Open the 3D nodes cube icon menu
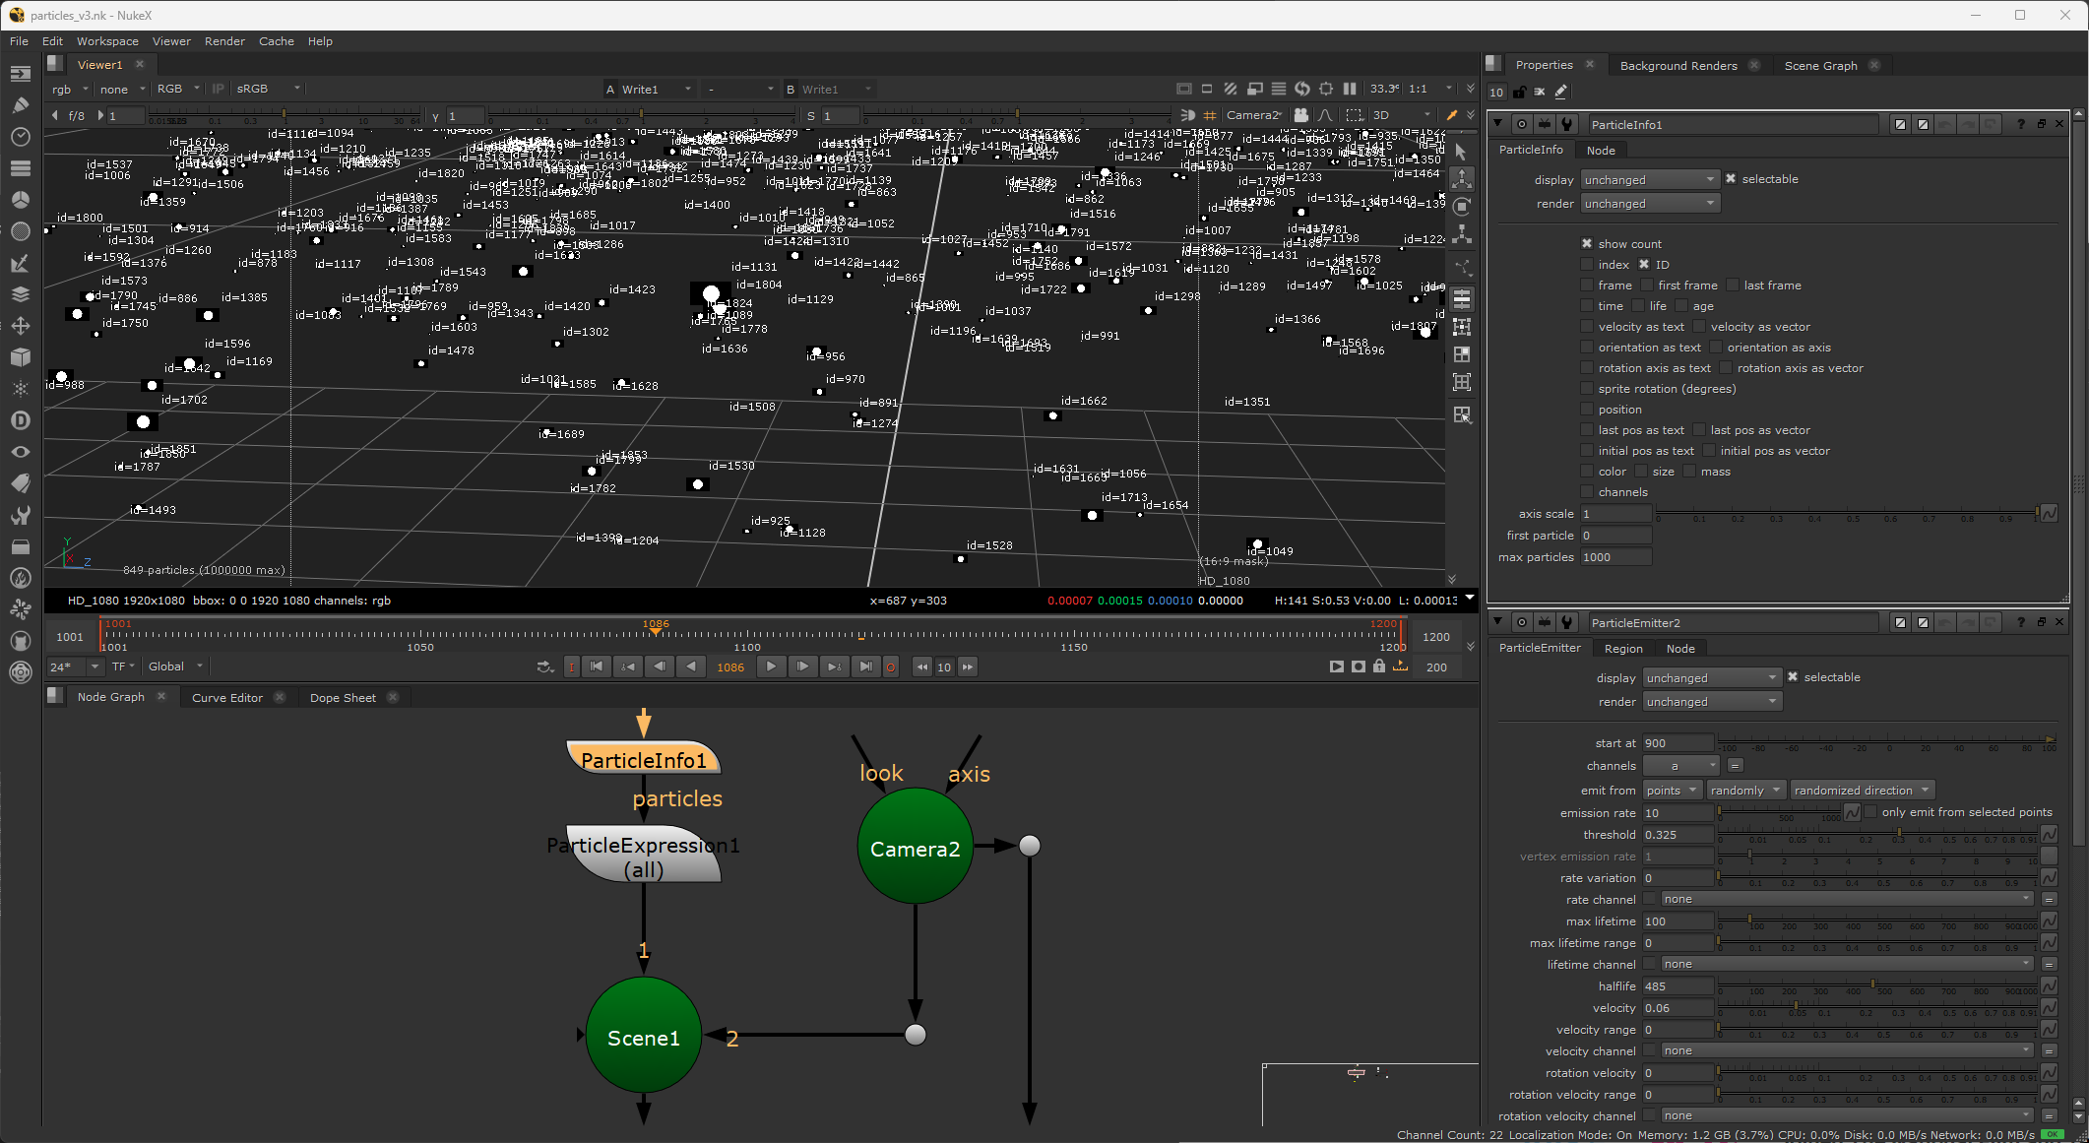This screenshot has width=2089, height=1143. pyautogui.click(x=20, y=357)
